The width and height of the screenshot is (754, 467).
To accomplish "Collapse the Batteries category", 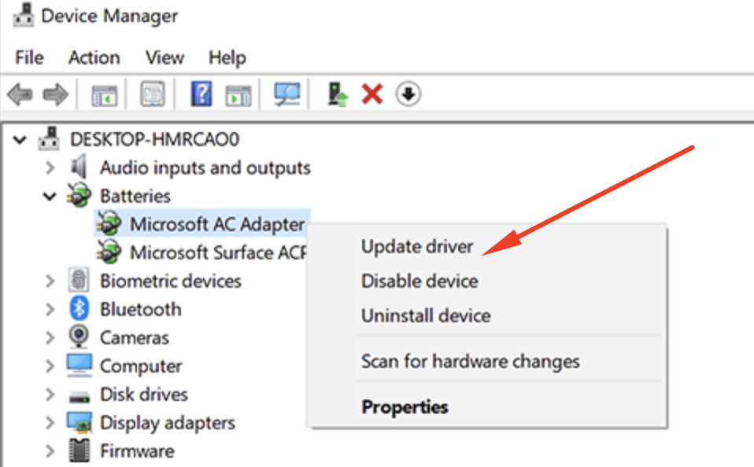I will (x=50, y=196).
